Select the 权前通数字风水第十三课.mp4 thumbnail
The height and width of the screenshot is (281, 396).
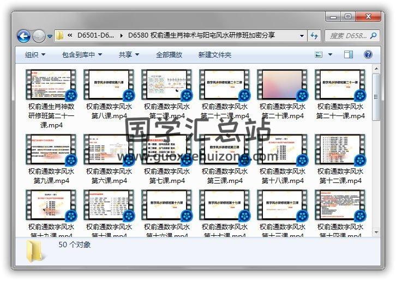pos(283,205)
